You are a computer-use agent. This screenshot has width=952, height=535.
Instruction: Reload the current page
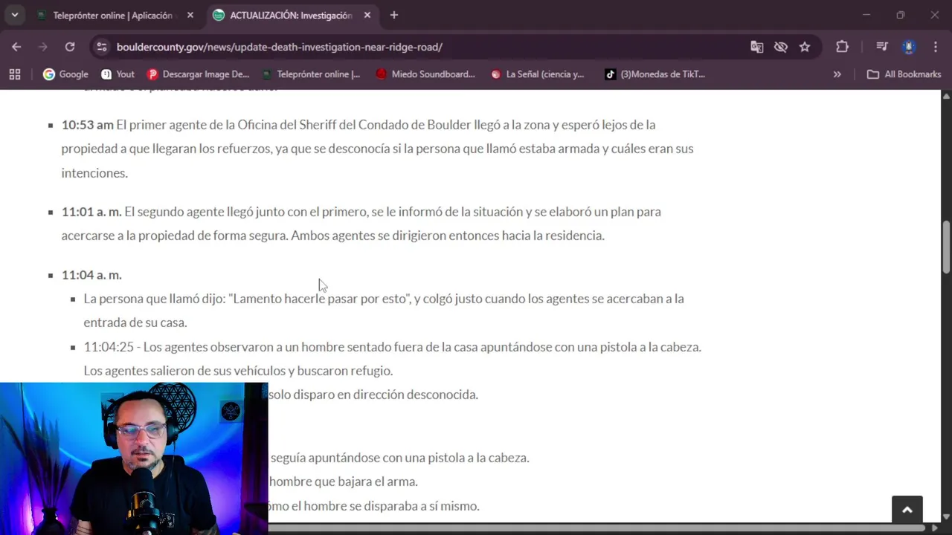tap(70, 47)
